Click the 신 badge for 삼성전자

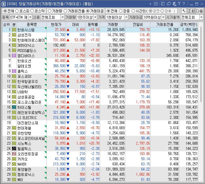click(14, 35)
